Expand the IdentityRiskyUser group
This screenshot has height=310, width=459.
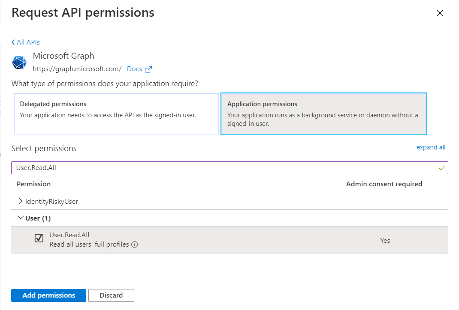21,201
